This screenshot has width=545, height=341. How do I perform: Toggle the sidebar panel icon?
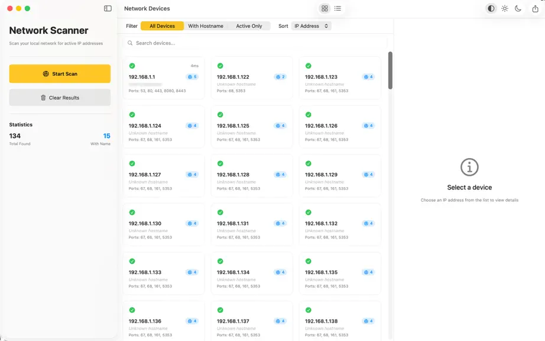point(108,8)
